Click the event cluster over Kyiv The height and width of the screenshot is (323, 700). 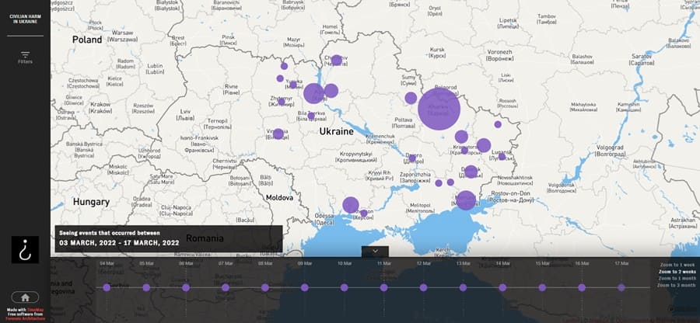[x=313, y=94]
